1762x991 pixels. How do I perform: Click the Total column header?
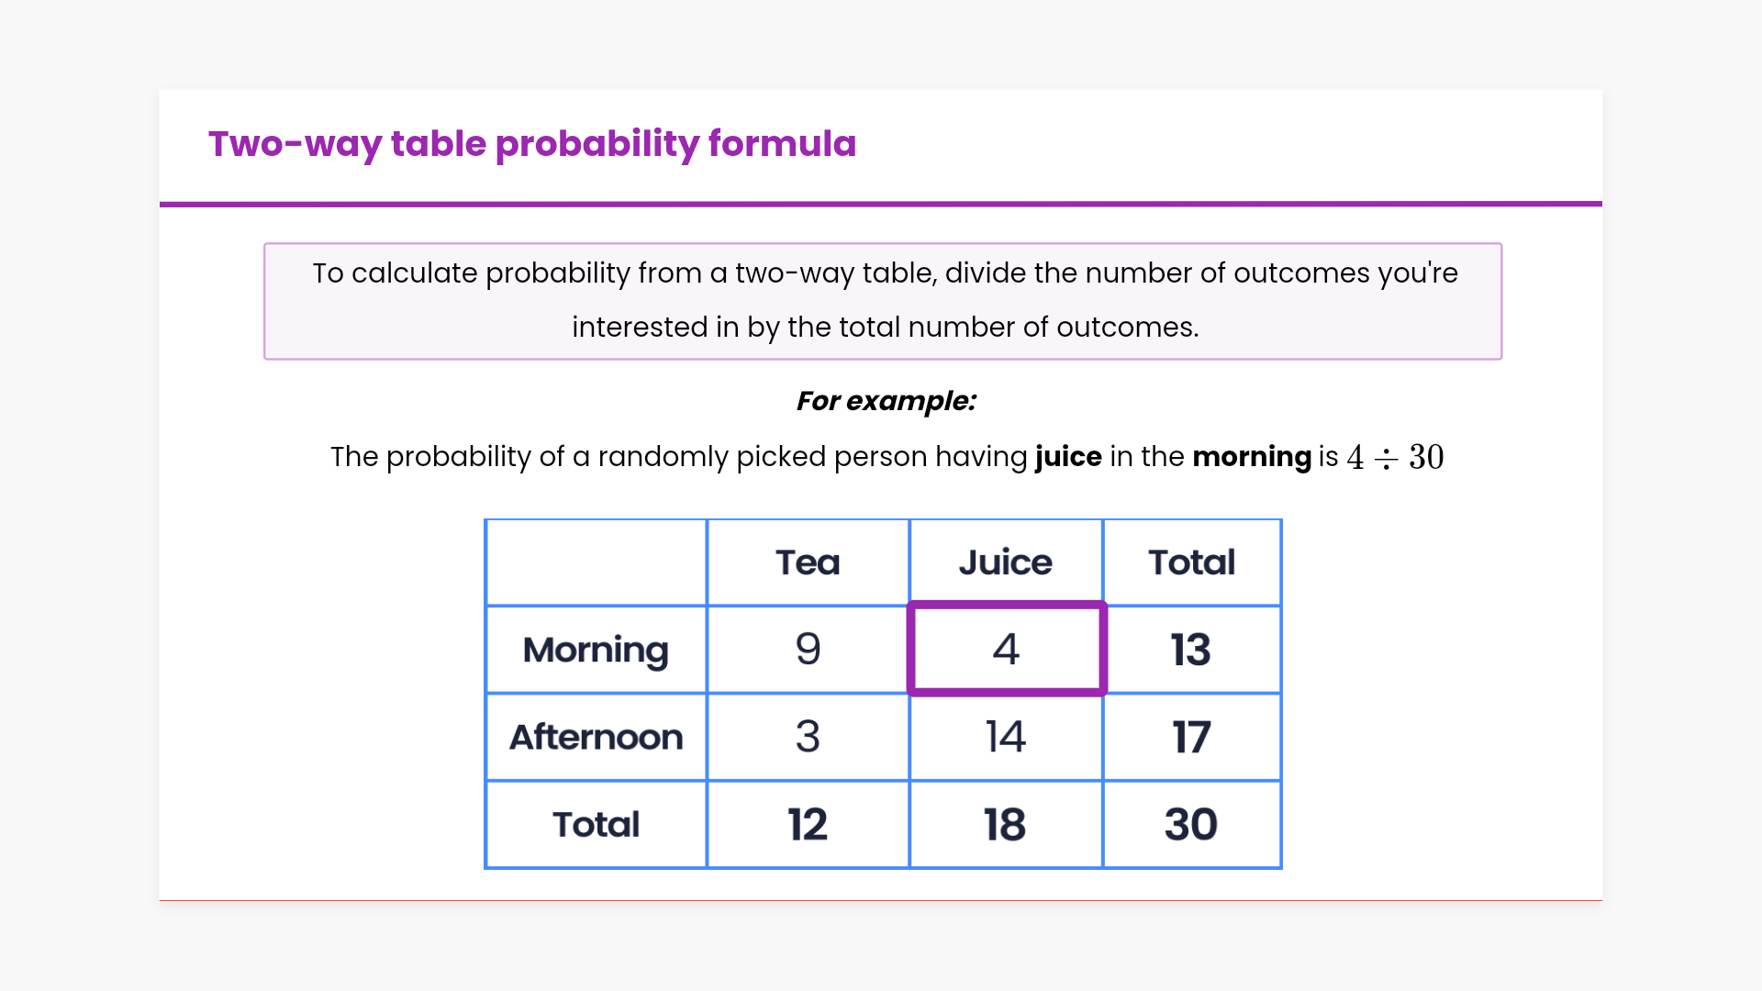1191,562
